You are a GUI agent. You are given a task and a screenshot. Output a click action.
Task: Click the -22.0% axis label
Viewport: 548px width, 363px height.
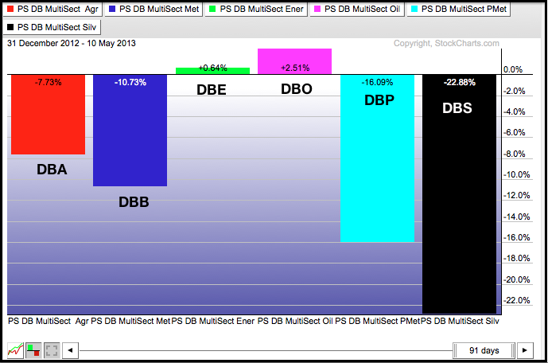[516, 300]
